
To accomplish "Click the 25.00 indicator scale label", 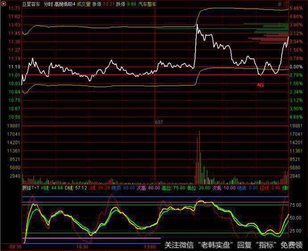I will pos(296,231).
